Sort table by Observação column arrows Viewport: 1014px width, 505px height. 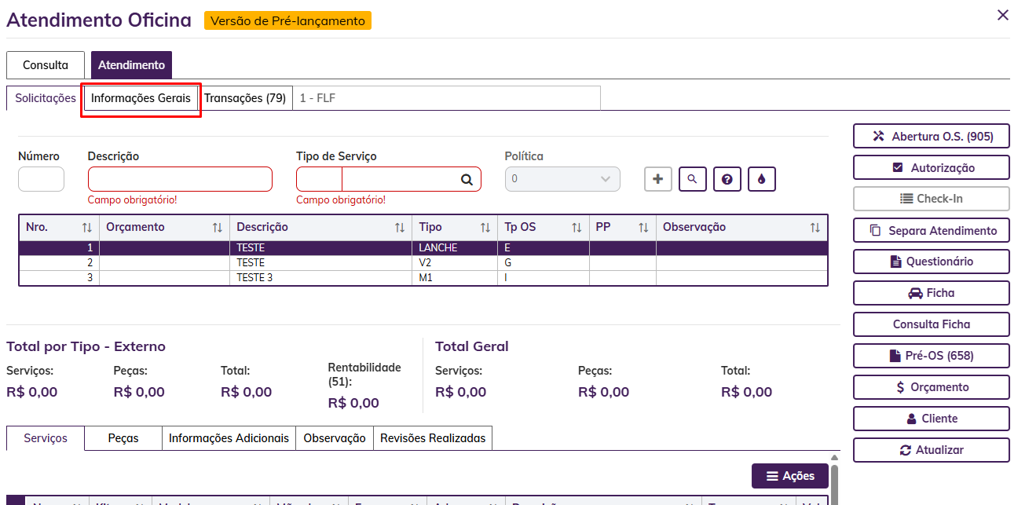(x=814, y=228)
